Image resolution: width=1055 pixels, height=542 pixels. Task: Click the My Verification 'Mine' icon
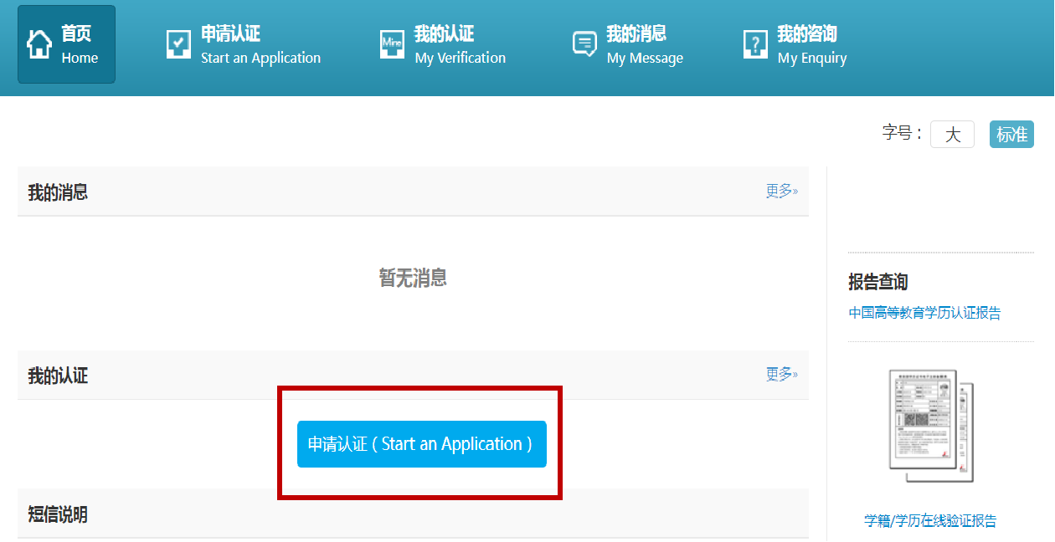[392, 44]
